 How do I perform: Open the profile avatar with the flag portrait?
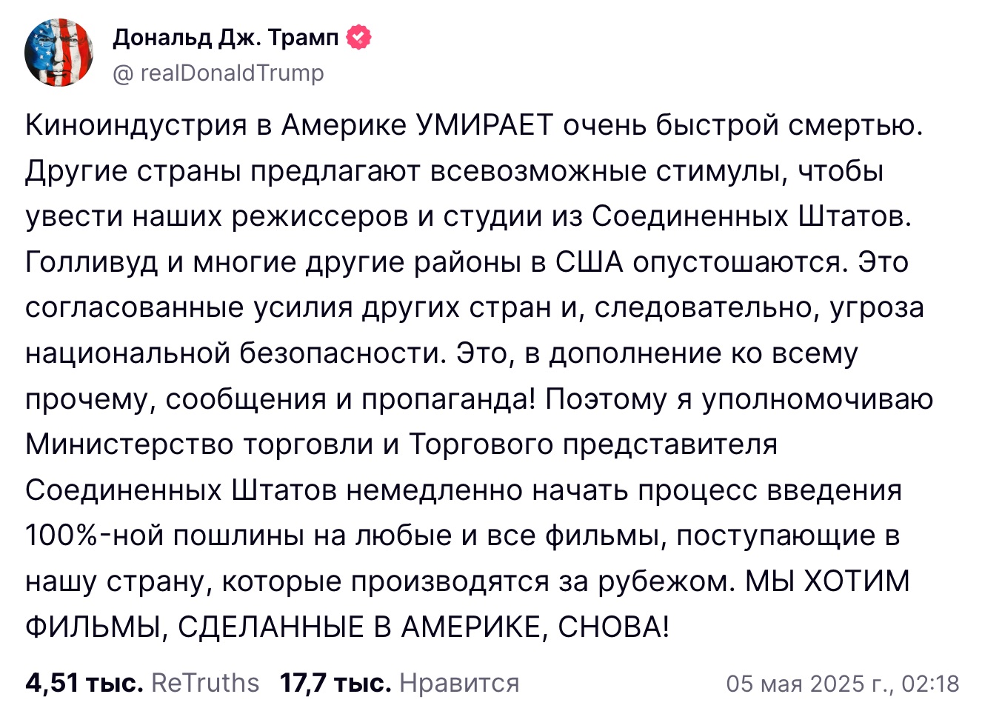(x=59, y=53)
